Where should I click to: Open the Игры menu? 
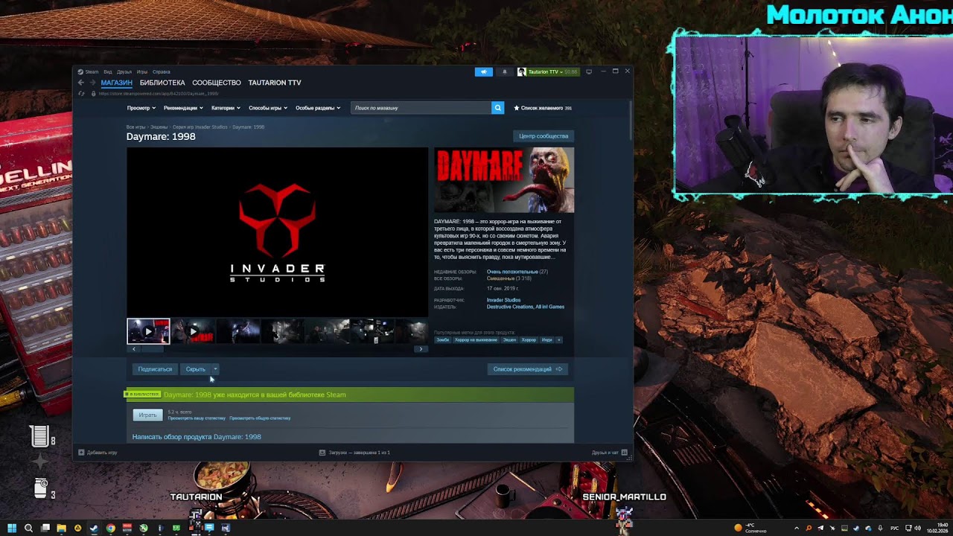point(142,72)
